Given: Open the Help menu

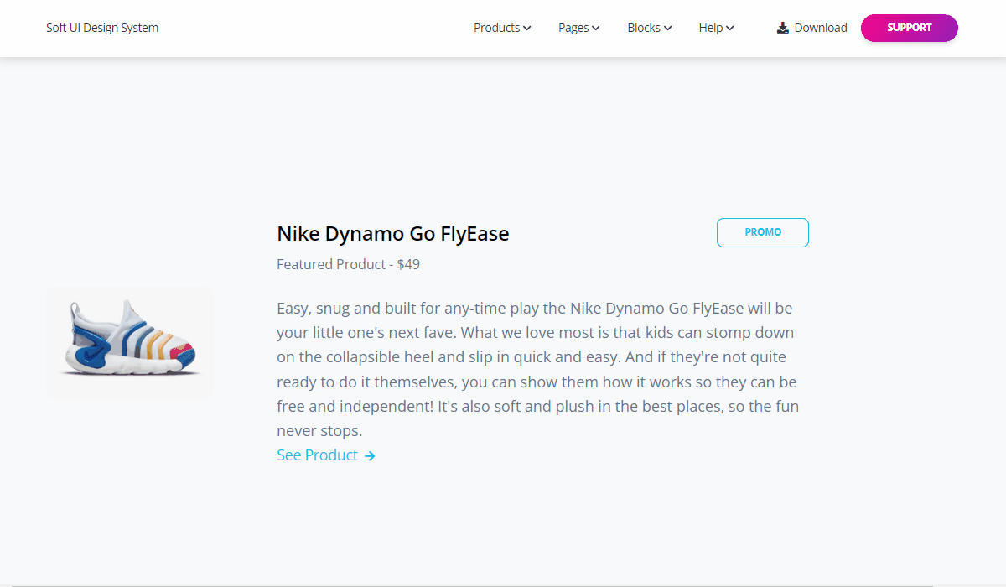Looking at the screenshot, I should click(x=716, y=28).
